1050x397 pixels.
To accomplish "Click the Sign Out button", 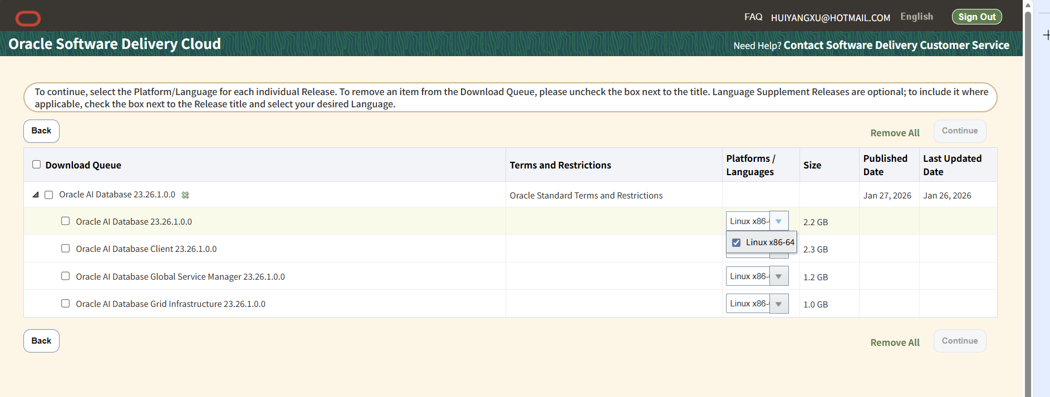I will (x=977, y=17).
